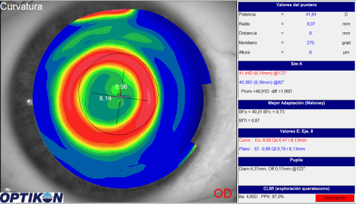Image resolution: width=356 pixels, height=204 pixels.
Task: Click the Distancia row label
Action: [248, 33]
